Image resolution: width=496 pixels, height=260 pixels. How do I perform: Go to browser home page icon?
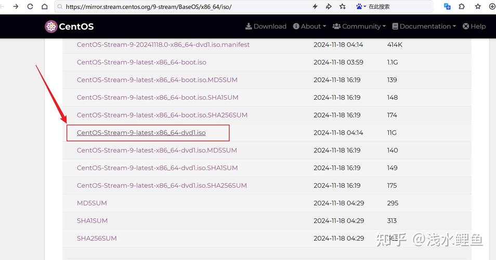[45, 6]
